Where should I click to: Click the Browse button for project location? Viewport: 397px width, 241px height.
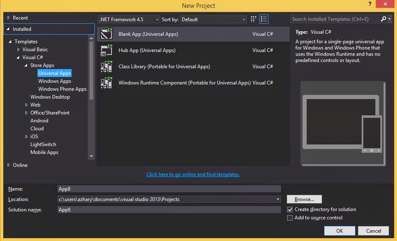coord(304,199)
